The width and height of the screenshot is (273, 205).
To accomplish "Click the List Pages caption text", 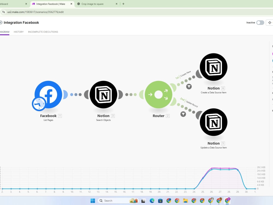I will click(48, 120).
